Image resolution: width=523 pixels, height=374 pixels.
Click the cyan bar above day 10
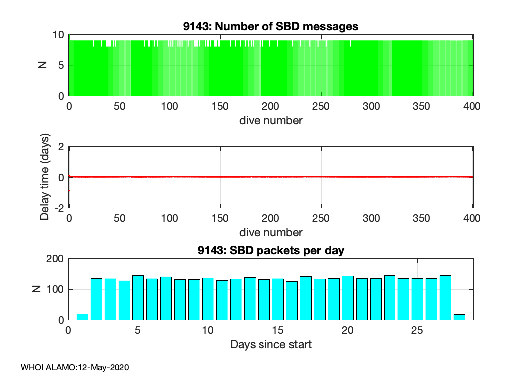(x=208, y=299)
